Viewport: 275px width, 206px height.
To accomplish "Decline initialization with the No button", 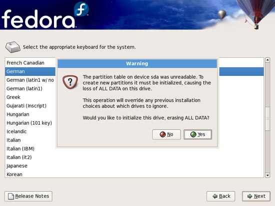I will [166, 134].
